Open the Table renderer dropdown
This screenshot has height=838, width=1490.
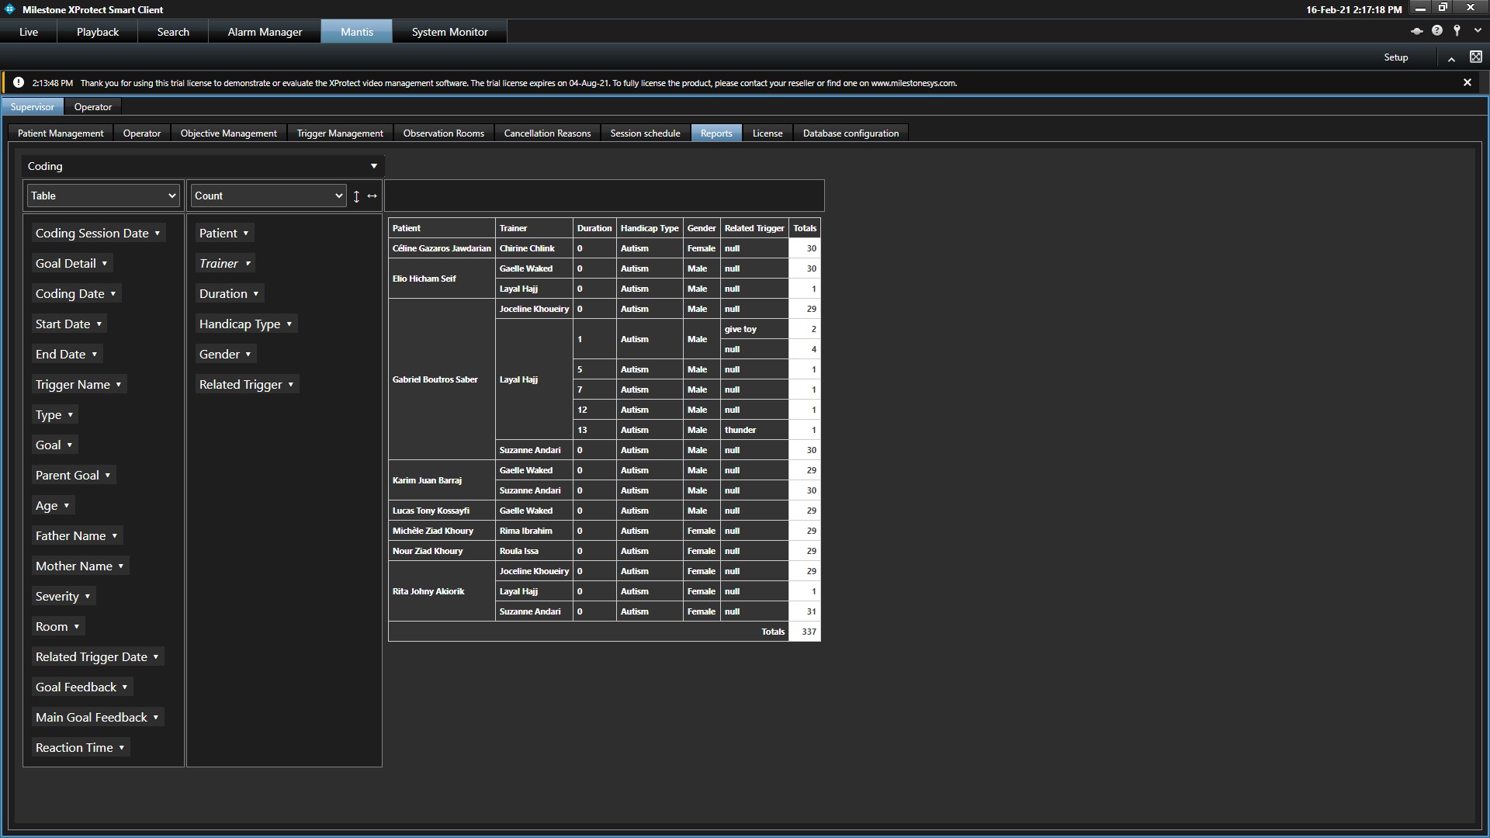103,196
